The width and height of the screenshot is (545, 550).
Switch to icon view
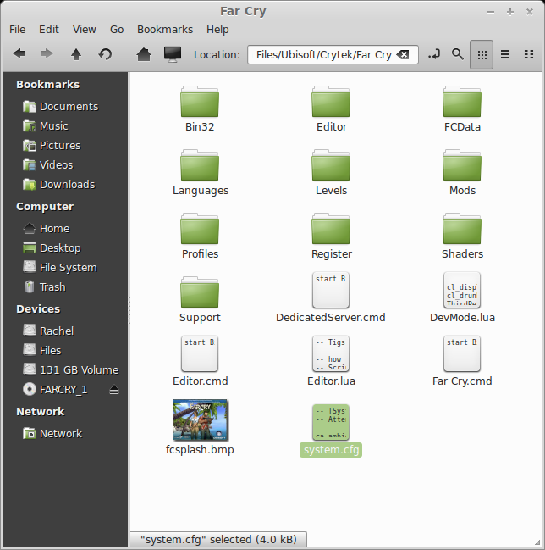point(482,55)
